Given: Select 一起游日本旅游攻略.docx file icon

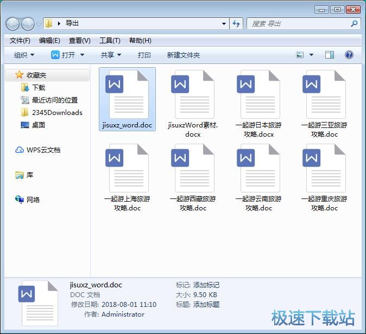Looking at the screenshot, I should coord(258,94).
